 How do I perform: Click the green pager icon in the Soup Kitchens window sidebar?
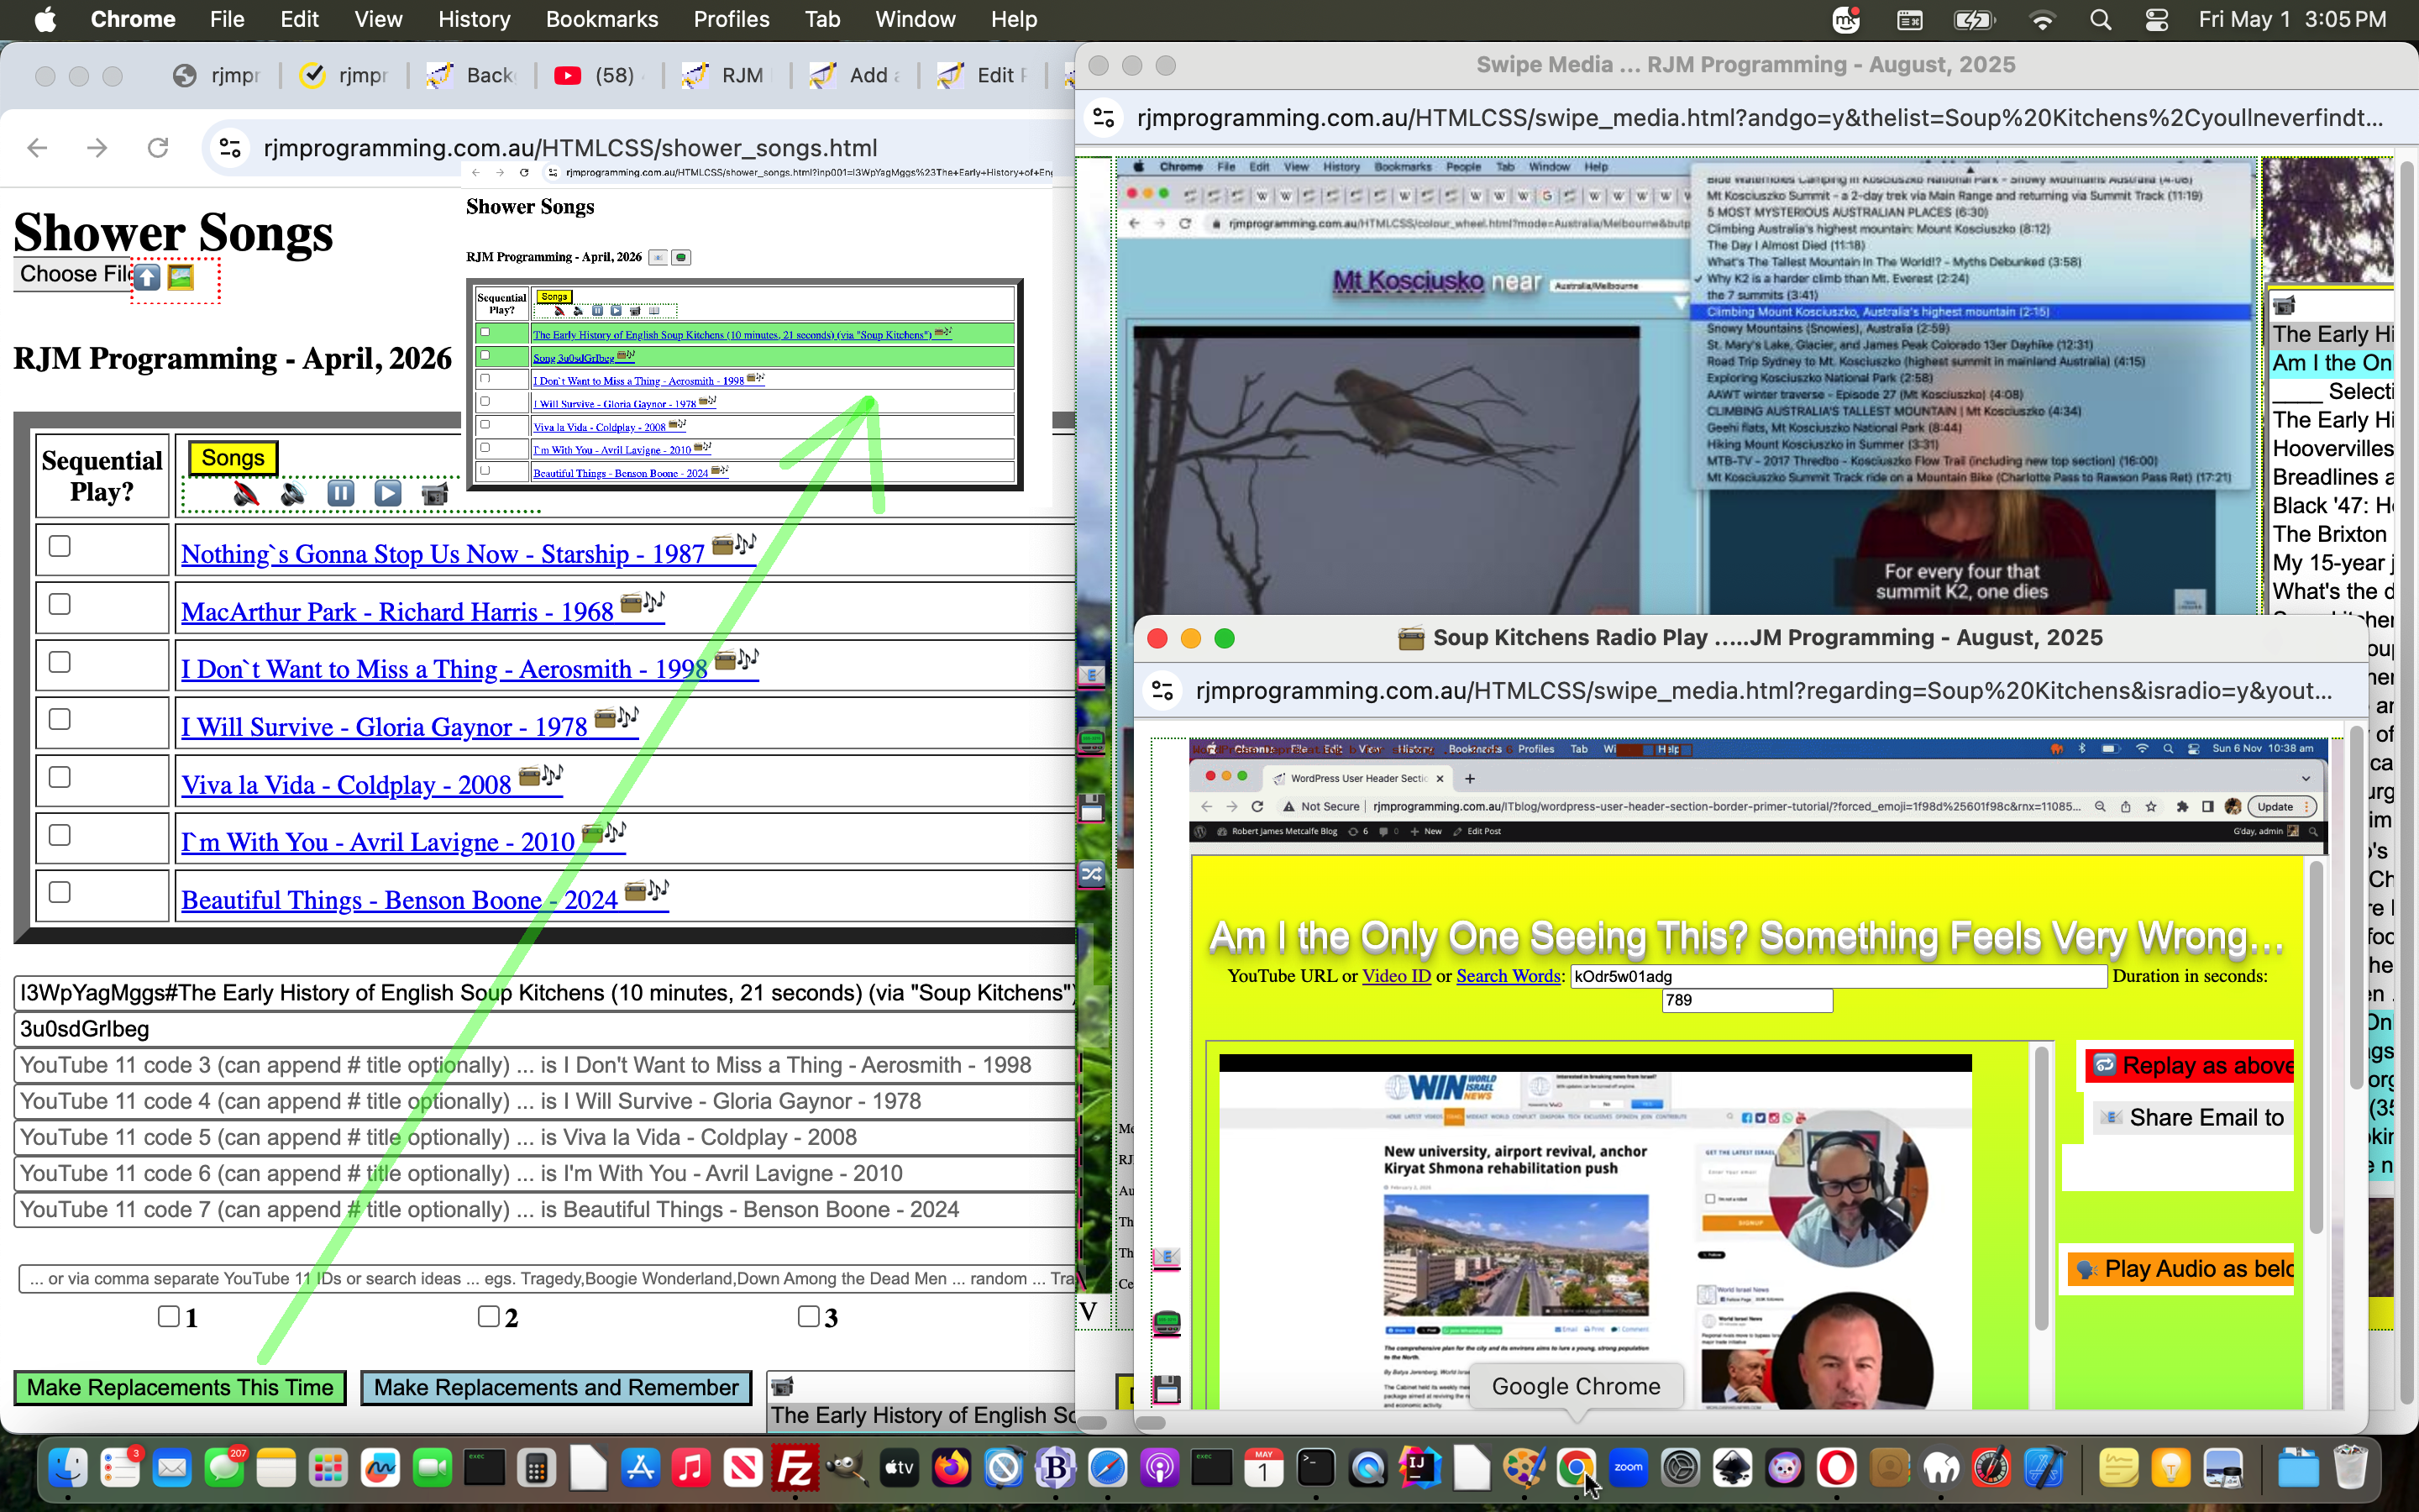(x=1168, y=1323)
